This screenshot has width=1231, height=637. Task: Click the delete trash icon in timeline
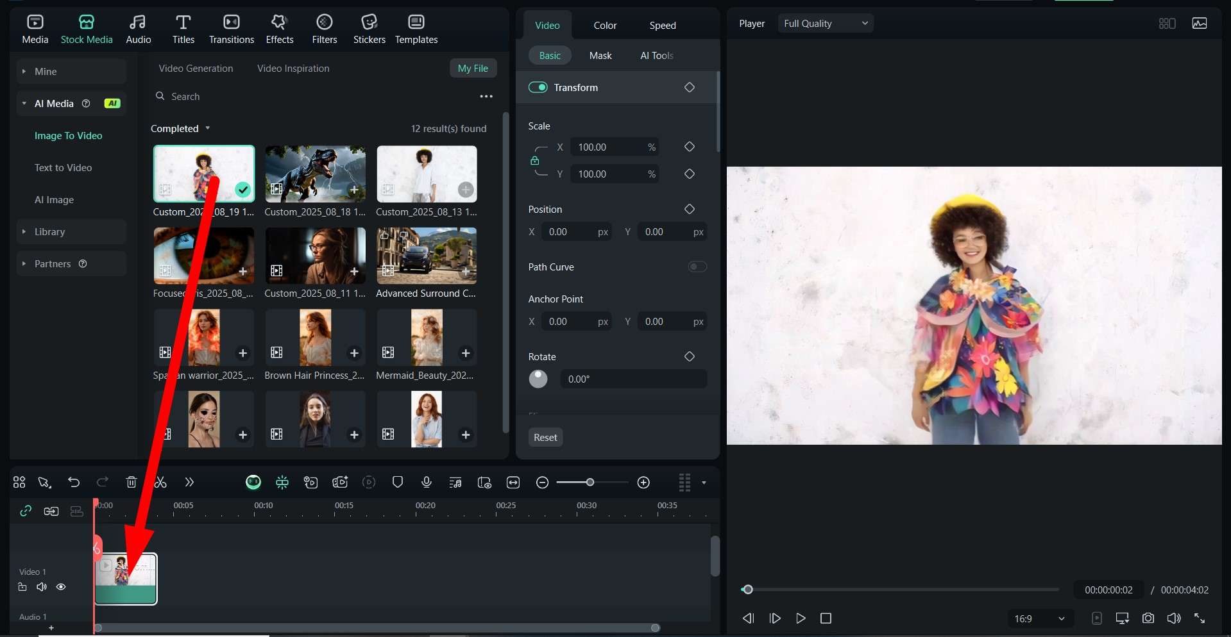132,483
